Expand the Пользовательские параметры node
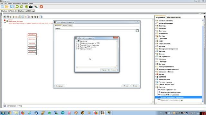The height and width of the screenshot is (115, 206). click(x=77, y=45)
